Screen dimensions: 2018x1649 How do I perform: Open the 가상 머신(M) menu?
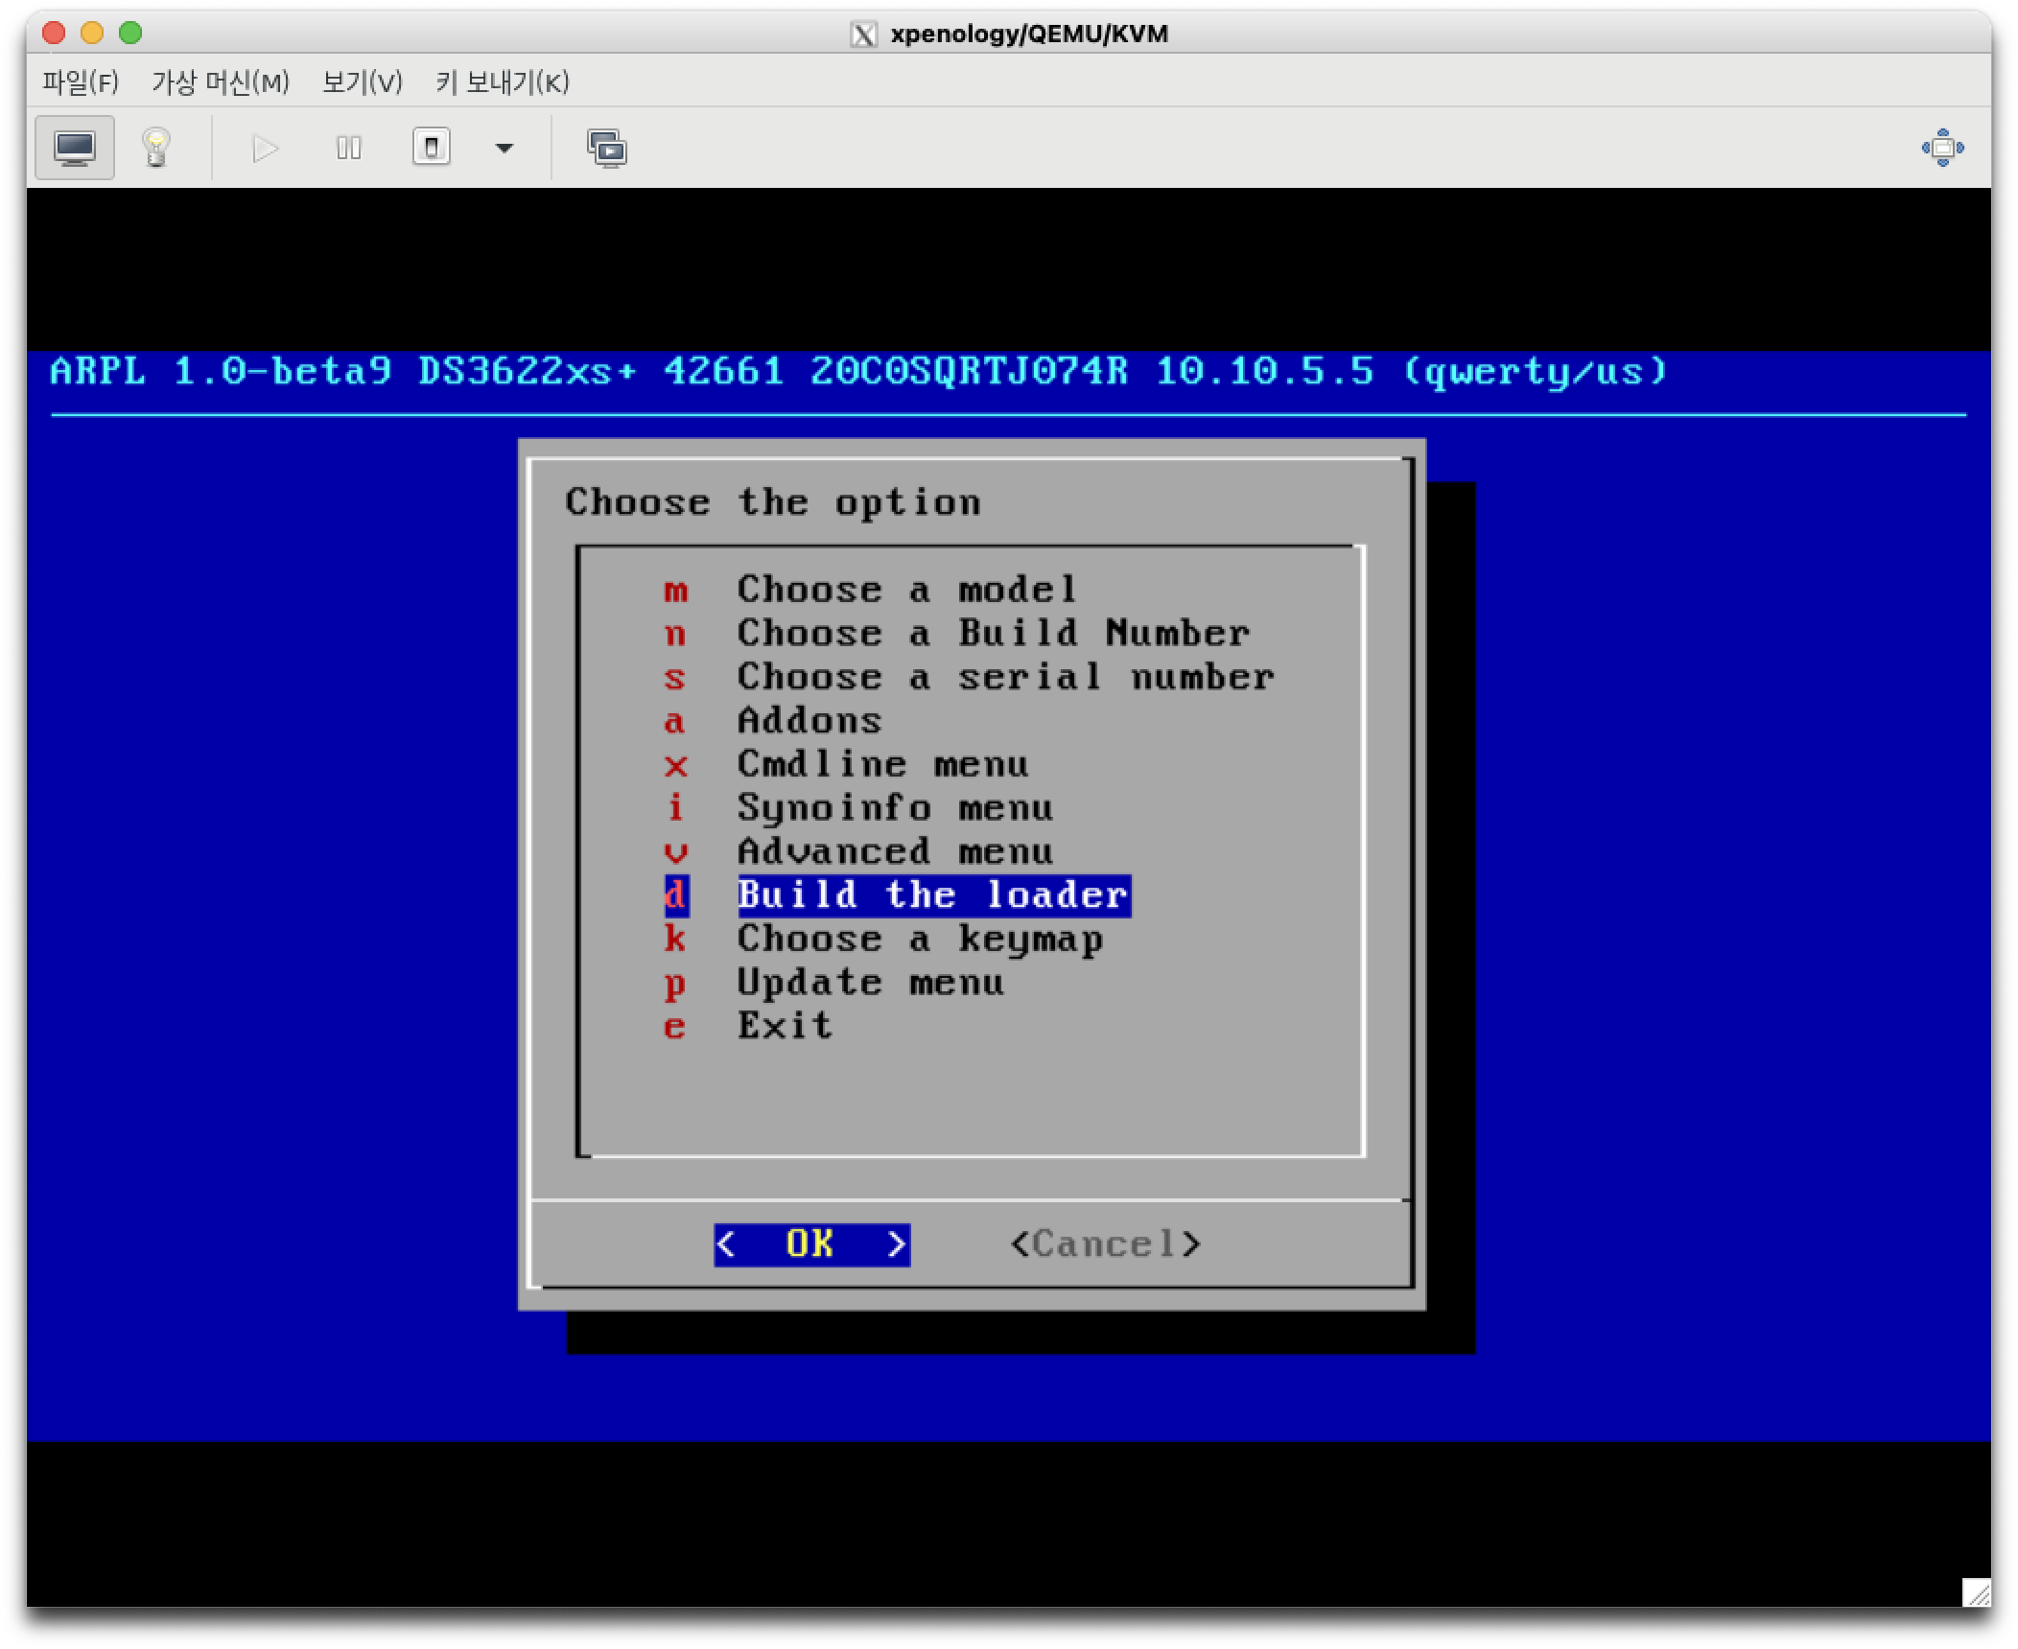coord(221,82)
